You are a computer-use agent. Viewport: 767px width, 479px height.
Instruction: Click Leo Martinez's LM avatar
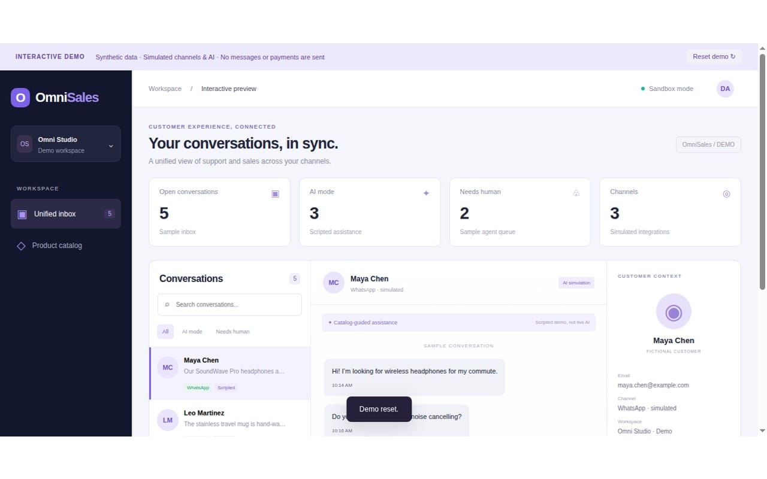click(x=168, y=420)
